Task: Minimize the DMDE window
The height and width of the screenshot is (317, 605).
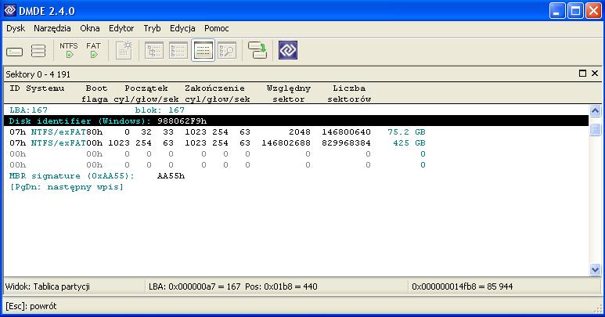Action: (557, 11)
